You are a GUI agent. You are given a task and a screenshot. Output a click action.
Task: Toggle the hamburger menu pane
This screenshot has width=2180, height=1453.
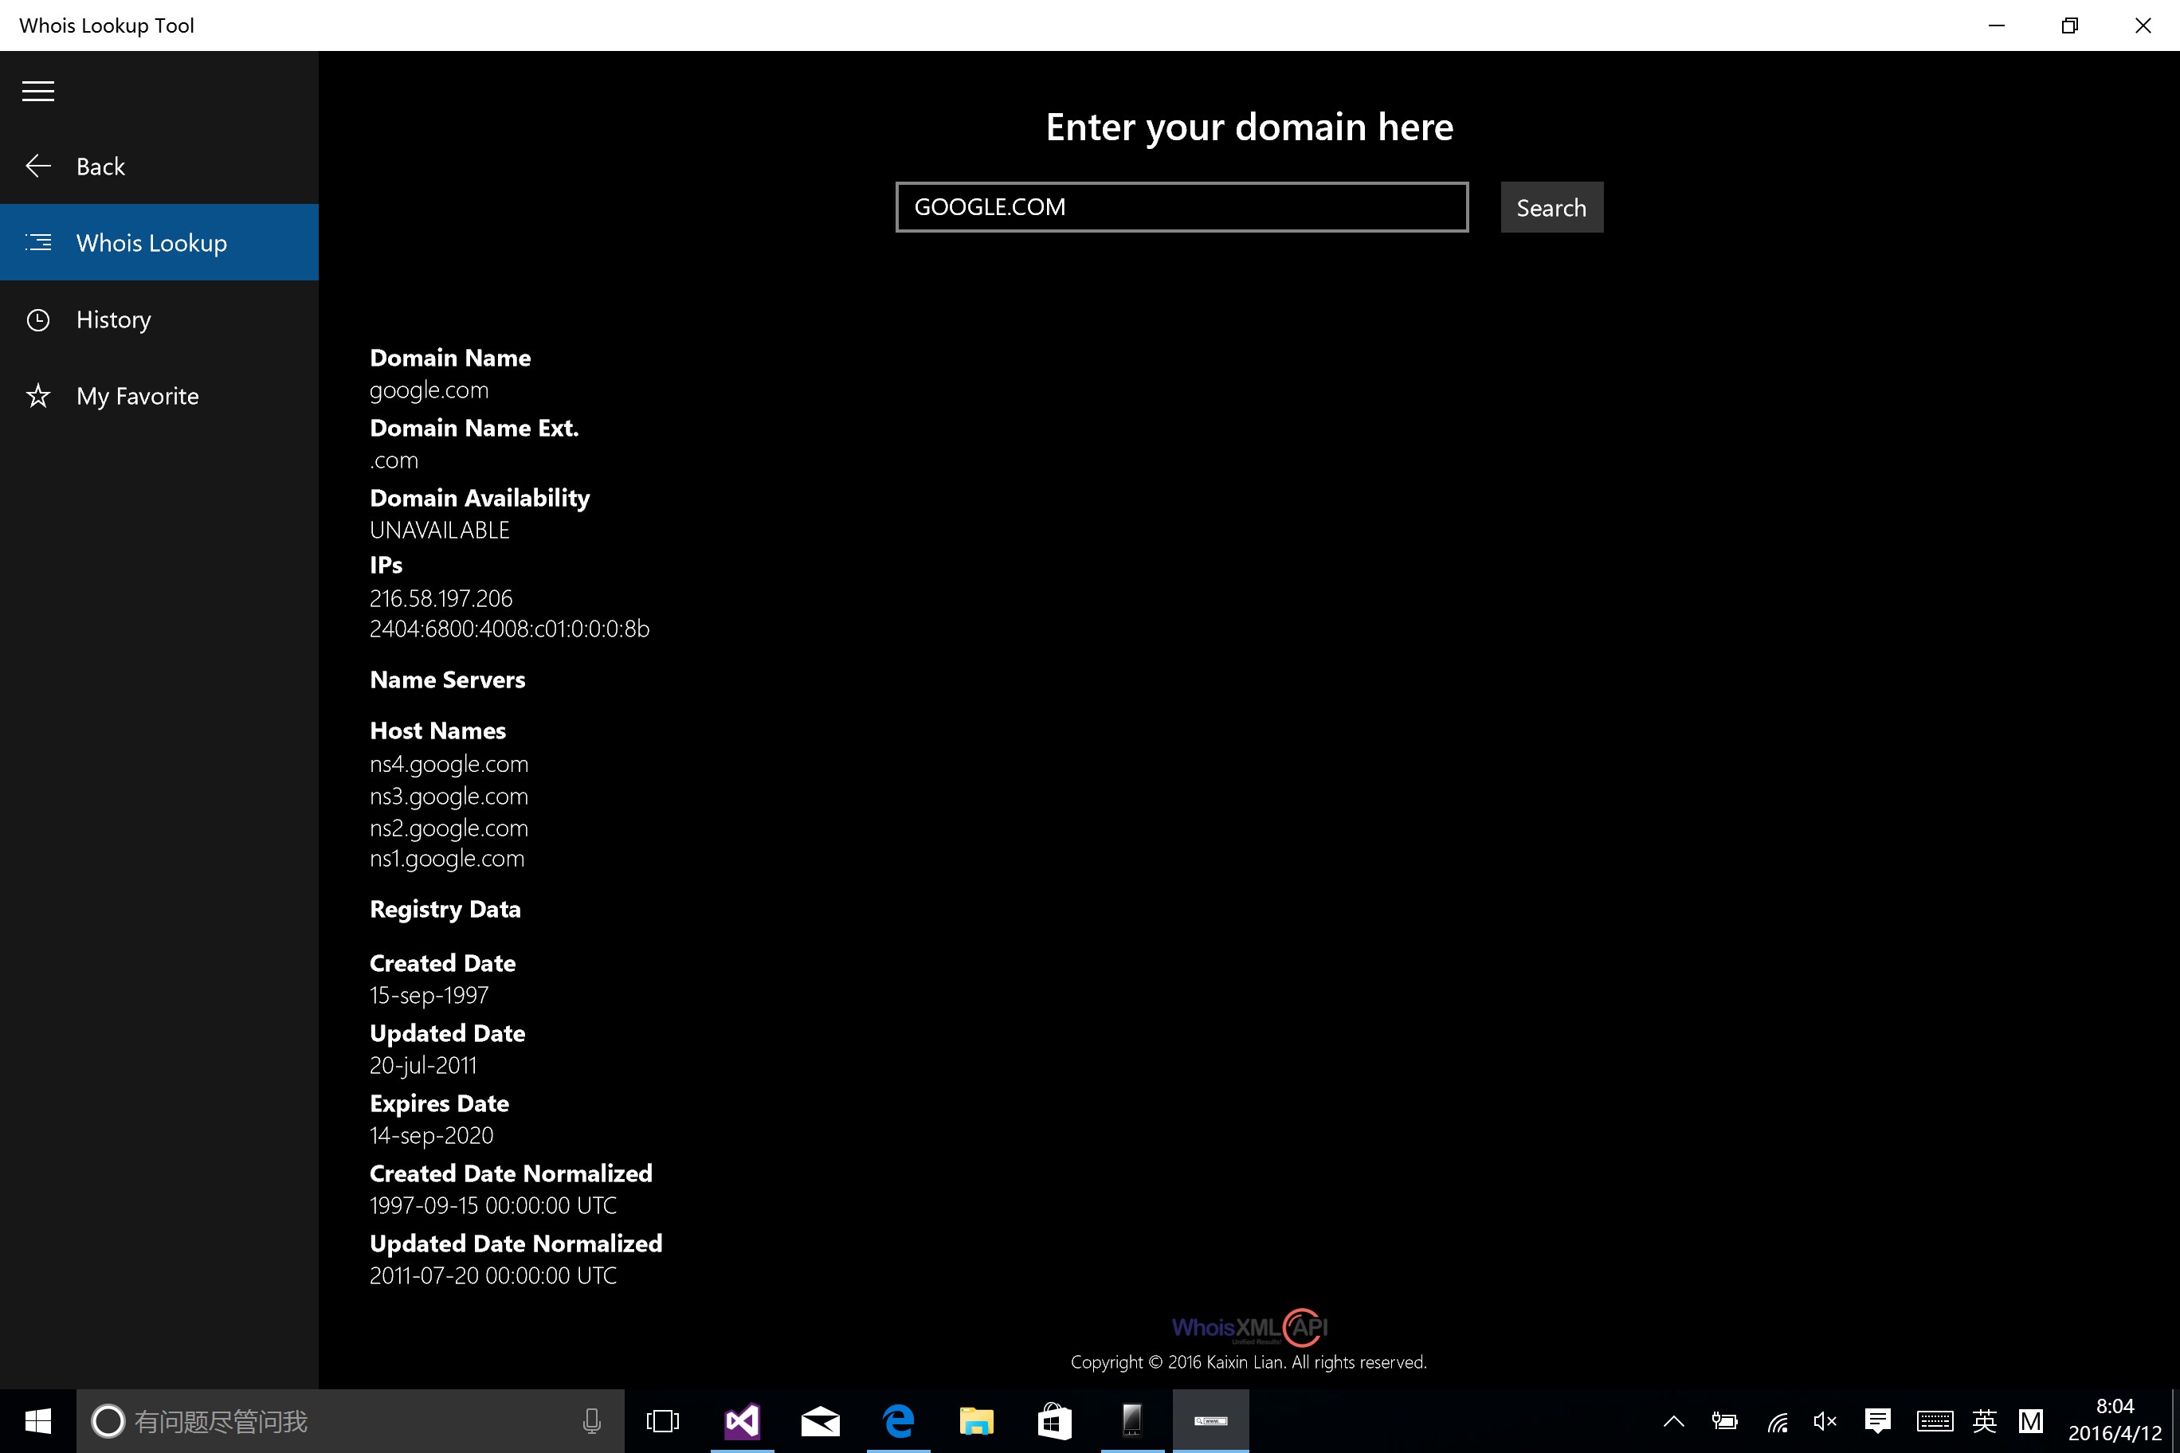tap(38, 91)
